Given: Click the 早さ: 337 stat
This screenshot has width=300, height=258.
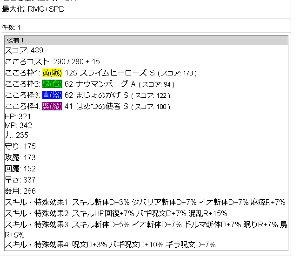Looking at the screenshot, I should coord(20,180).
